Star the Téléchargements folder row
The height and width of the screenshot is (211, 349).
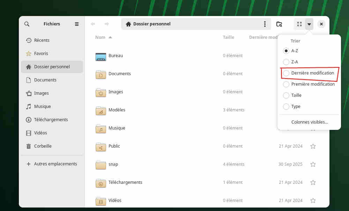(313, 182)
